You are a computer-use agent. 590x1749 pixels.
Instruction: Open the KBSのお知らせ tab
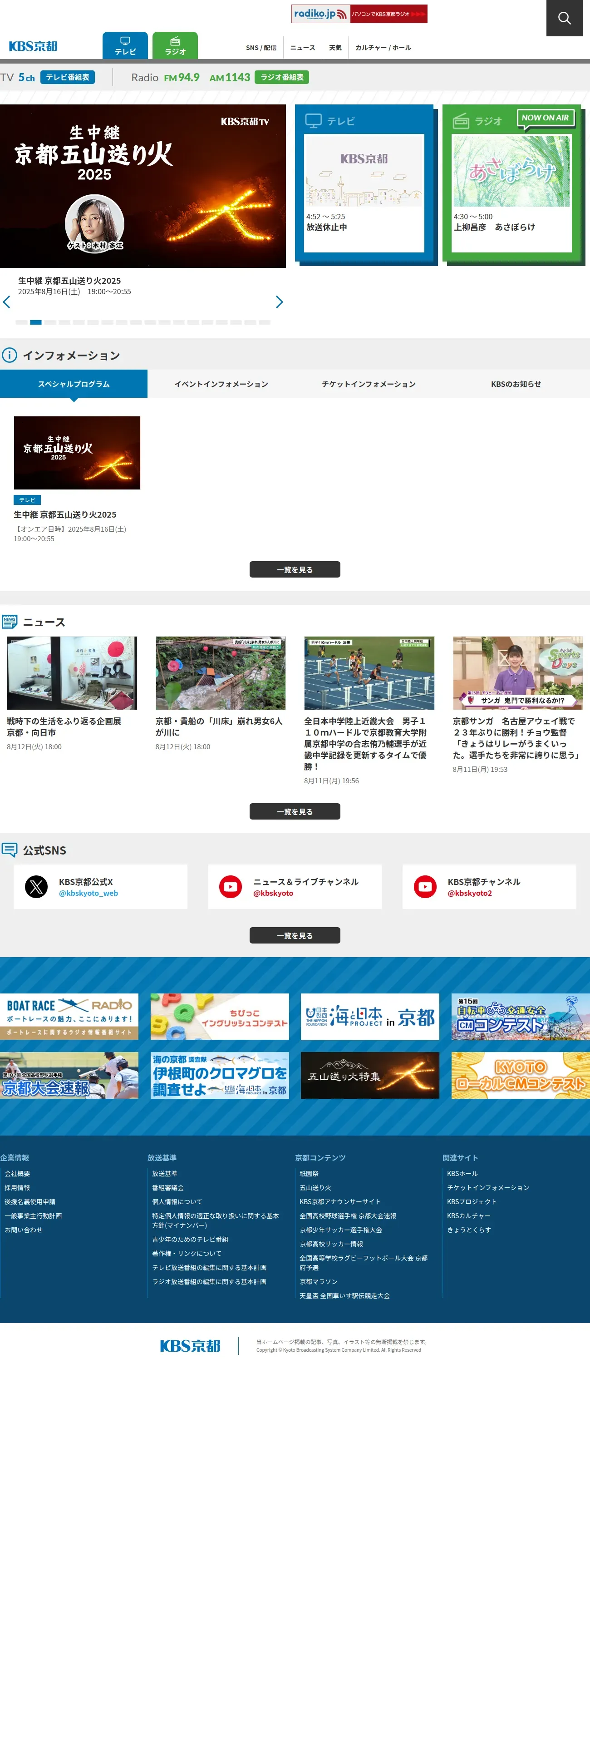516,384
